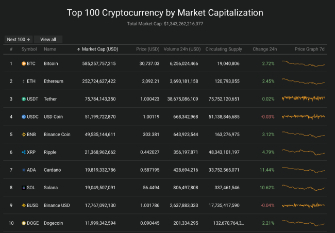Click the Solana SOL coin icon
The width and height of the screenshot is (335, 233).
(x=24, y=188)
